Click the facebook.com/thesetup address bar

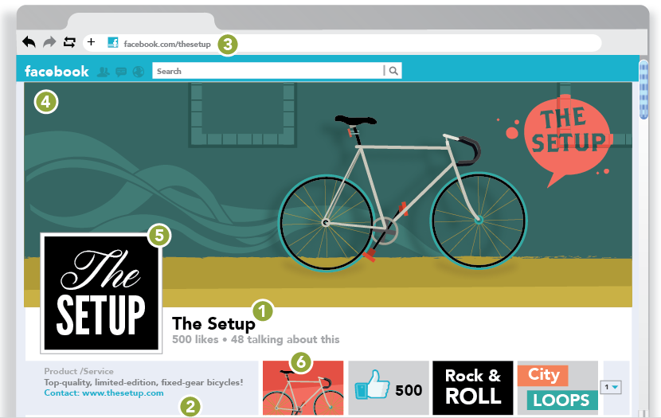342,43
